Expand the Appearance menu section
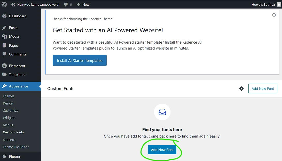Viewport: 282px width, 161px height. point(18,86)
